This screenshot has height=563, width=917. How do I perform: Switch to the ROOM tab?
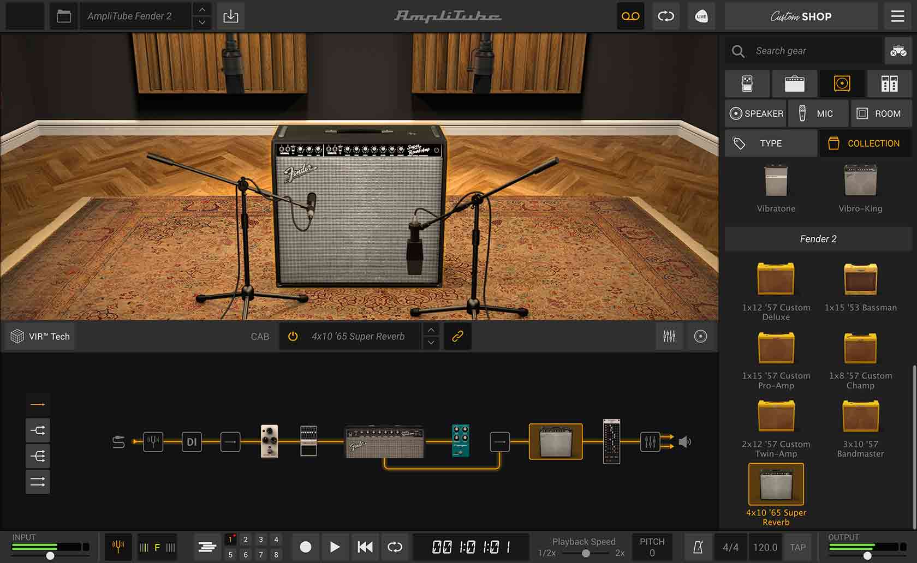pyautogui.click(x=881, y=113)
